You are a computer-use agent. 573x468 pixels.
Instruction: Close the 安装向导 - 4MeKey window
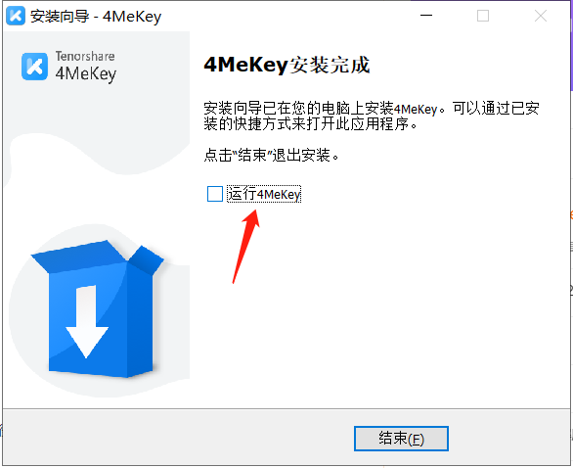point(541,16)
